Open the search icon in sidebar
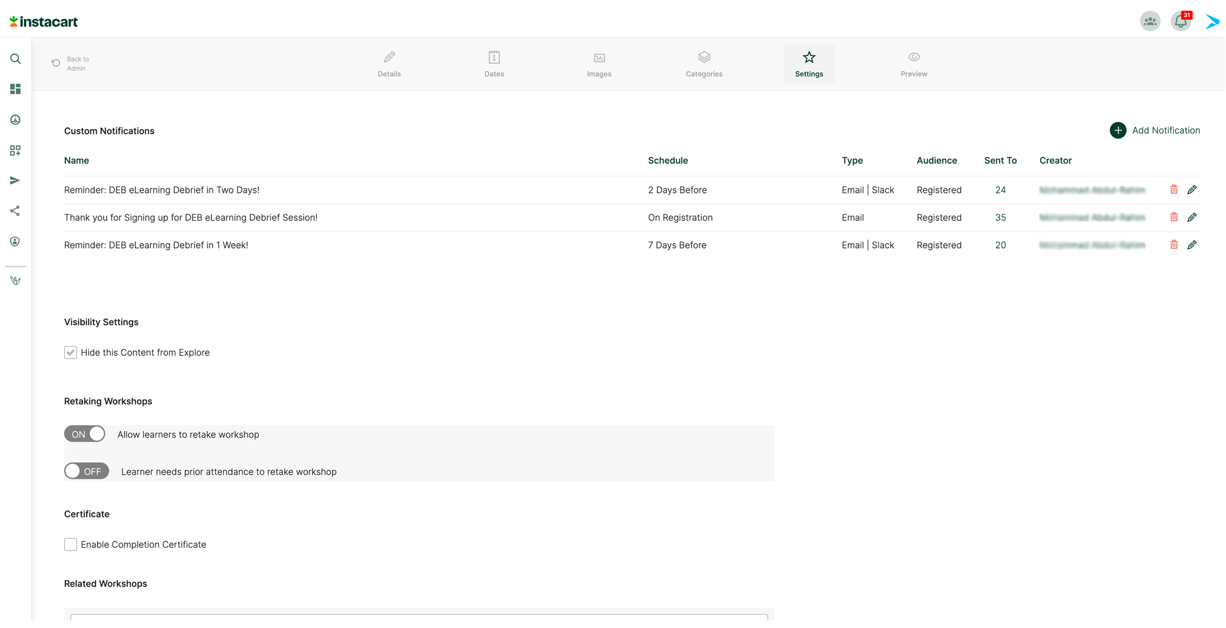The image size is (1226, 628). click(x=16, y=59)
